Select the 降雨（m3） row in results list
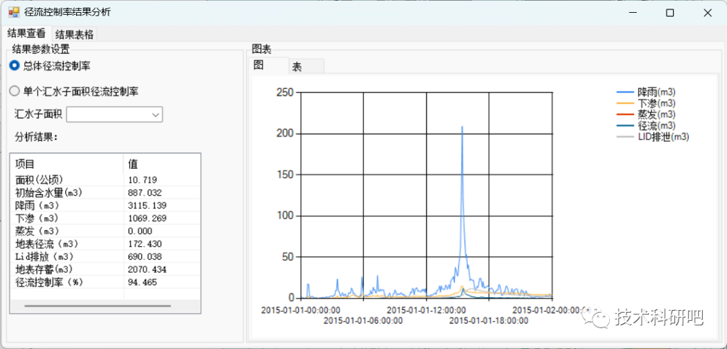The width and height of the screenshot is (727, 349). tap(105, 206)
